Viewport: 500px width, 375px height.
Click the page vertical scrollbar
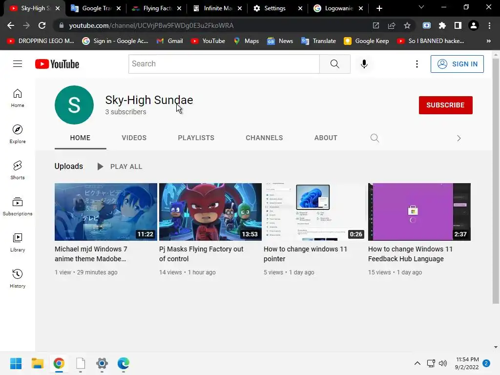point(496,181)
